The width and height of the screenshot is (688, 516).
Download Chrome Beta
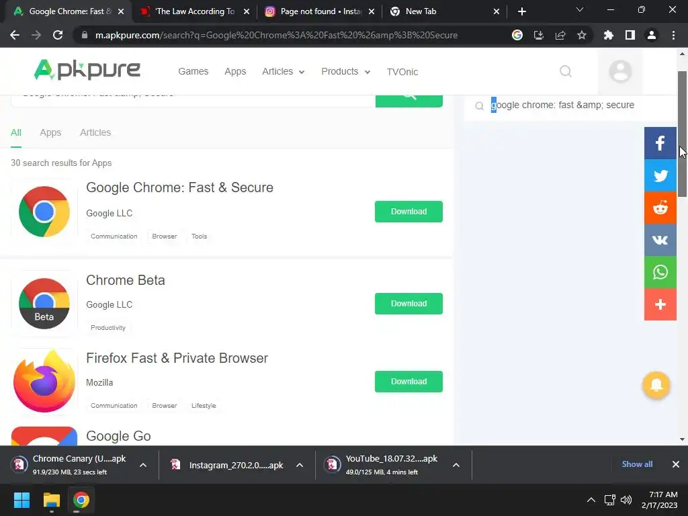pyautogui.click(x=408, y=304)
